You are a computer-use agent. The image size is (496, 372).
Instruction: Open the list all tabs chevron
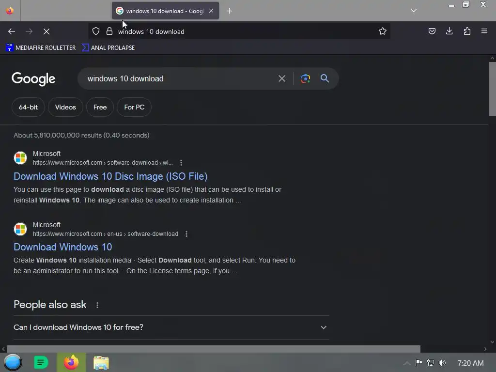414,11
